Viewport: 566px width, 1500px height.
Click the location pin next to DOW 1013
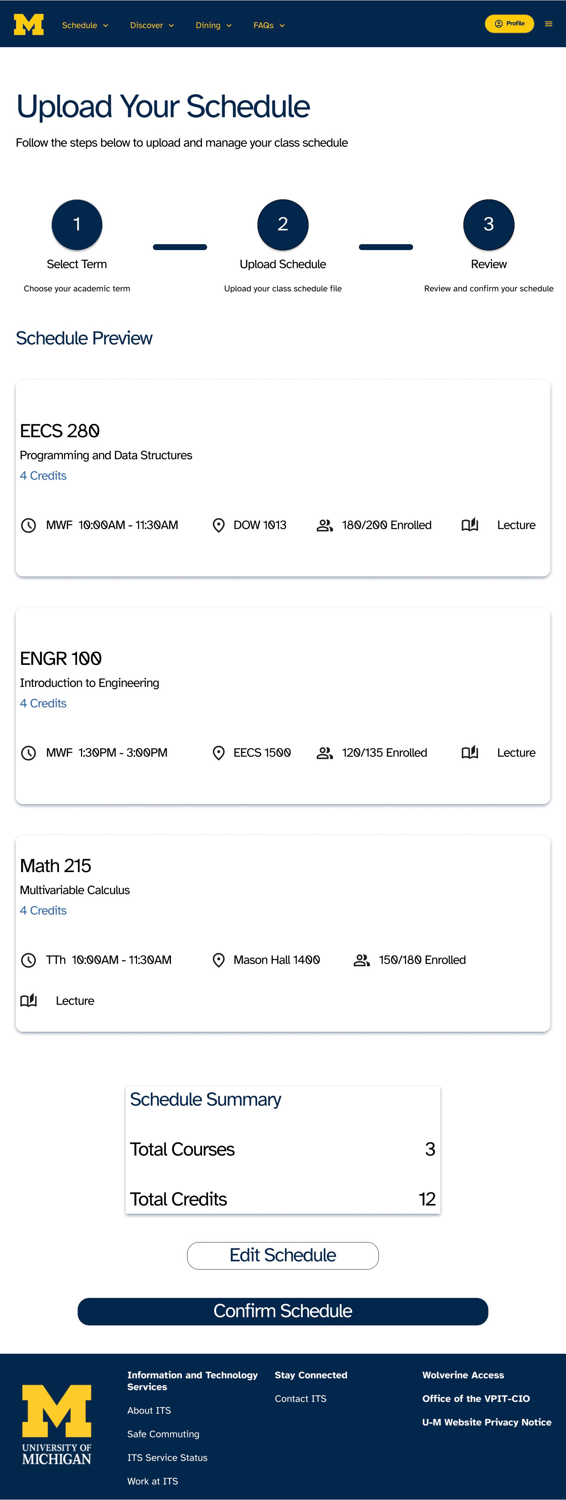(219, 525)
